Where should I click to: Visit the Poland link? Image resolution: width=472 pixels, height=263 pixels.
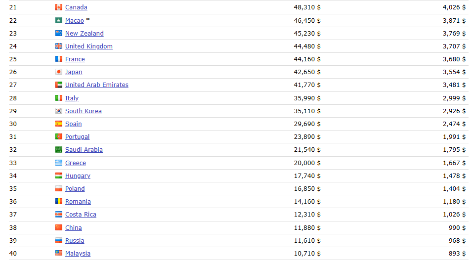point(75,189)
